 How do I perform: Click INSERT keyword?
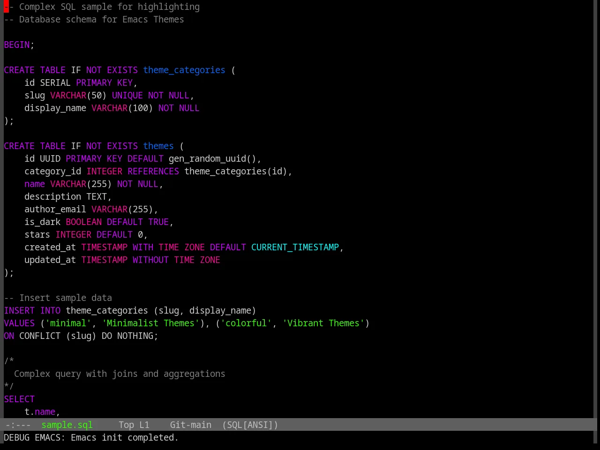click(x=19, y=310)
